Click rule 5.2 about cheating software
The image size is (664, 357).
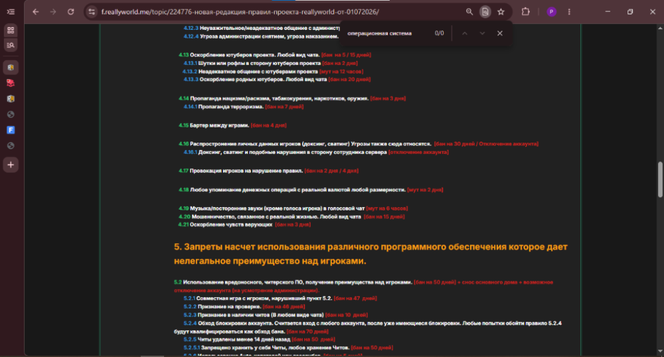pos(363,287)
